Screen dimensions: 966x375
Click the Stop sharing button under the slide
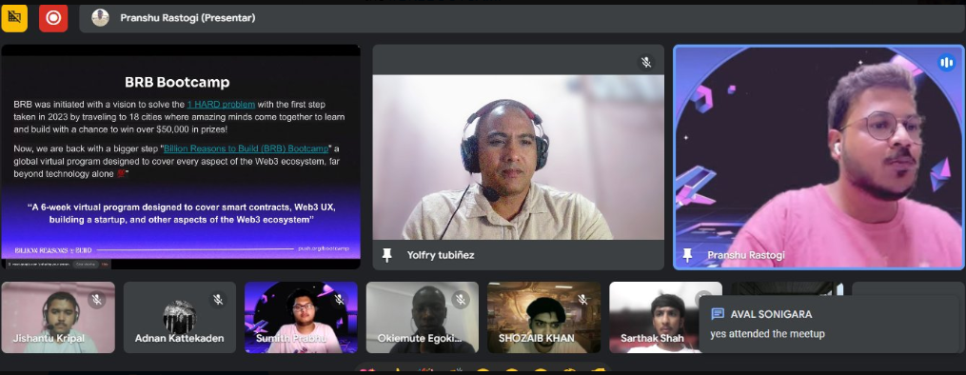(x=86, y=265)
